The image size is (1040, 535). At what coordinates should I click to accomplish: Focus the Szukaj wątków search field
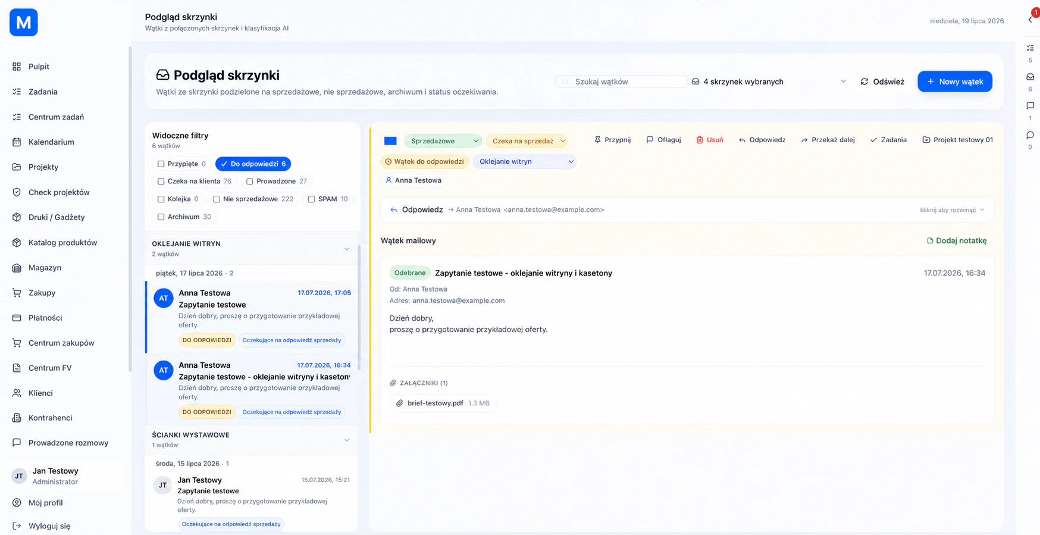coord(621,82)
